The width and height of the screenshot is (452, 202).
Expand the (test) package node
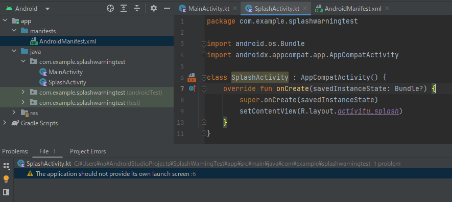tap(23, 102)
